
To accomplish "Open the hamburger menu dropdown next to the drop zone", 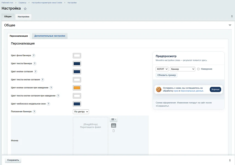I will (x=114, y=119).
